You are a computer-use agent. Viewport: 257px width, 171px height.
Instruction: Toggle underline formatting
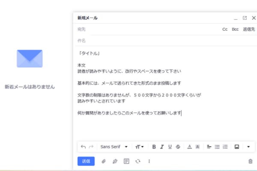[x=170, y=147]
